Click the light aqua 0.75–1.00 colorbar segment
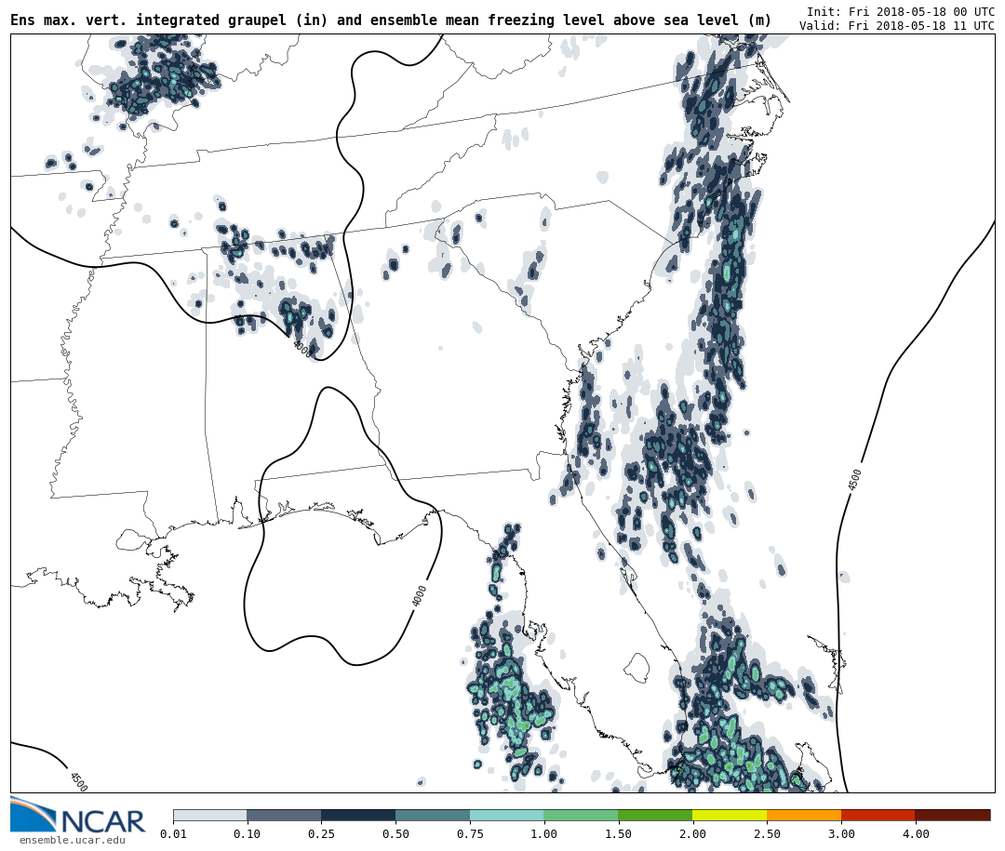 (x=506, y=815)
